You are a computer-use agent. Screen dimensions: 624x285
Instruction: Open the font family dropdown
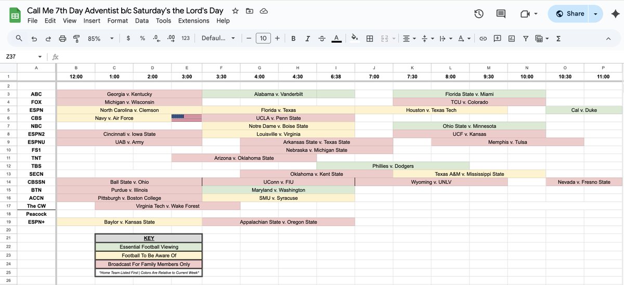tap(218, 38)
